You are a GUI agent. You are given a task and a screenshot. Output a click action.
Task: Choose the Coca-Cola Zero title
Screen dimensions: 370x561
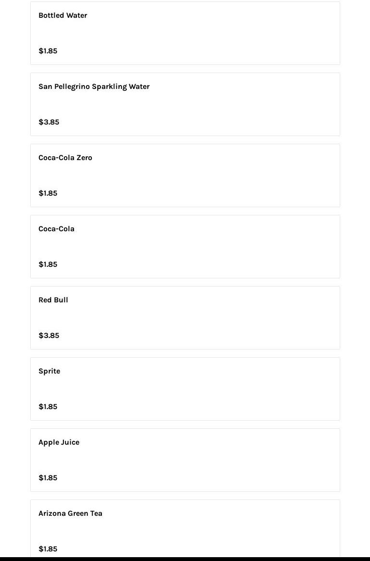(65, 158)
